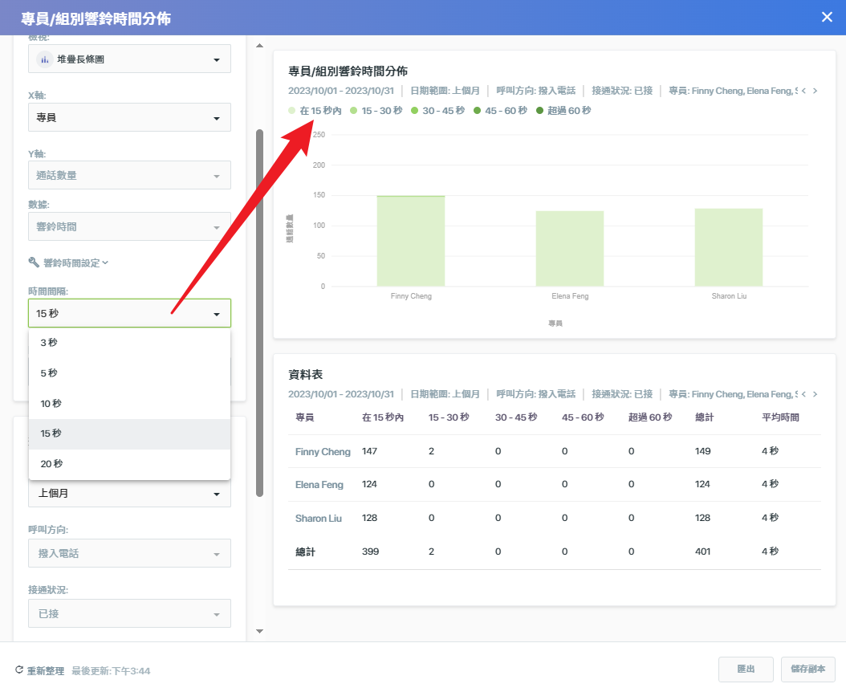Click the 專員 column header
The height and width of the screenshot is (696, 846).
[x=305, y=417]
